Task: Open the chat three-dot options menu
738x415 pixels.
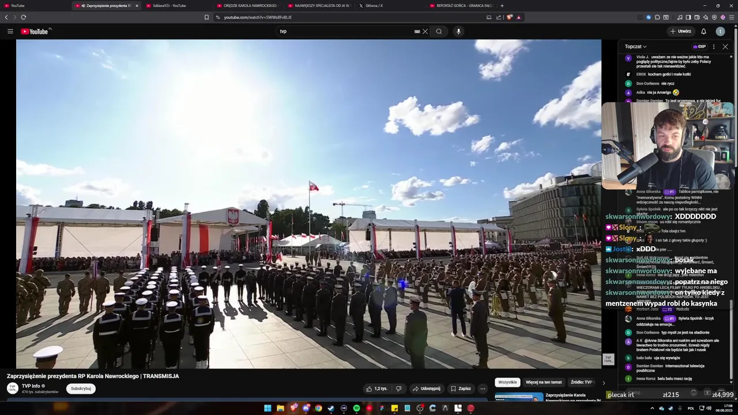Action: click(x=714, y=47)
